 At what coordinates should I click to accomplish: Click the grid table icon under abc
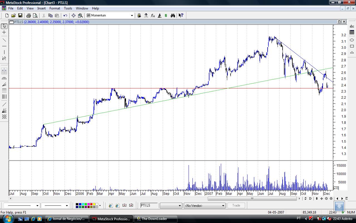352,33
